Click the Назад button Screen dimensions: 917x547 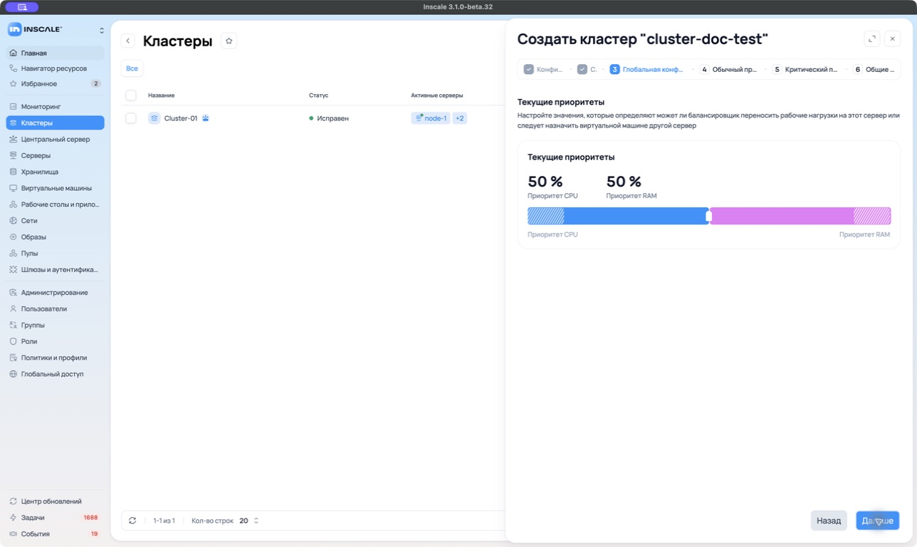pos(829,521)
